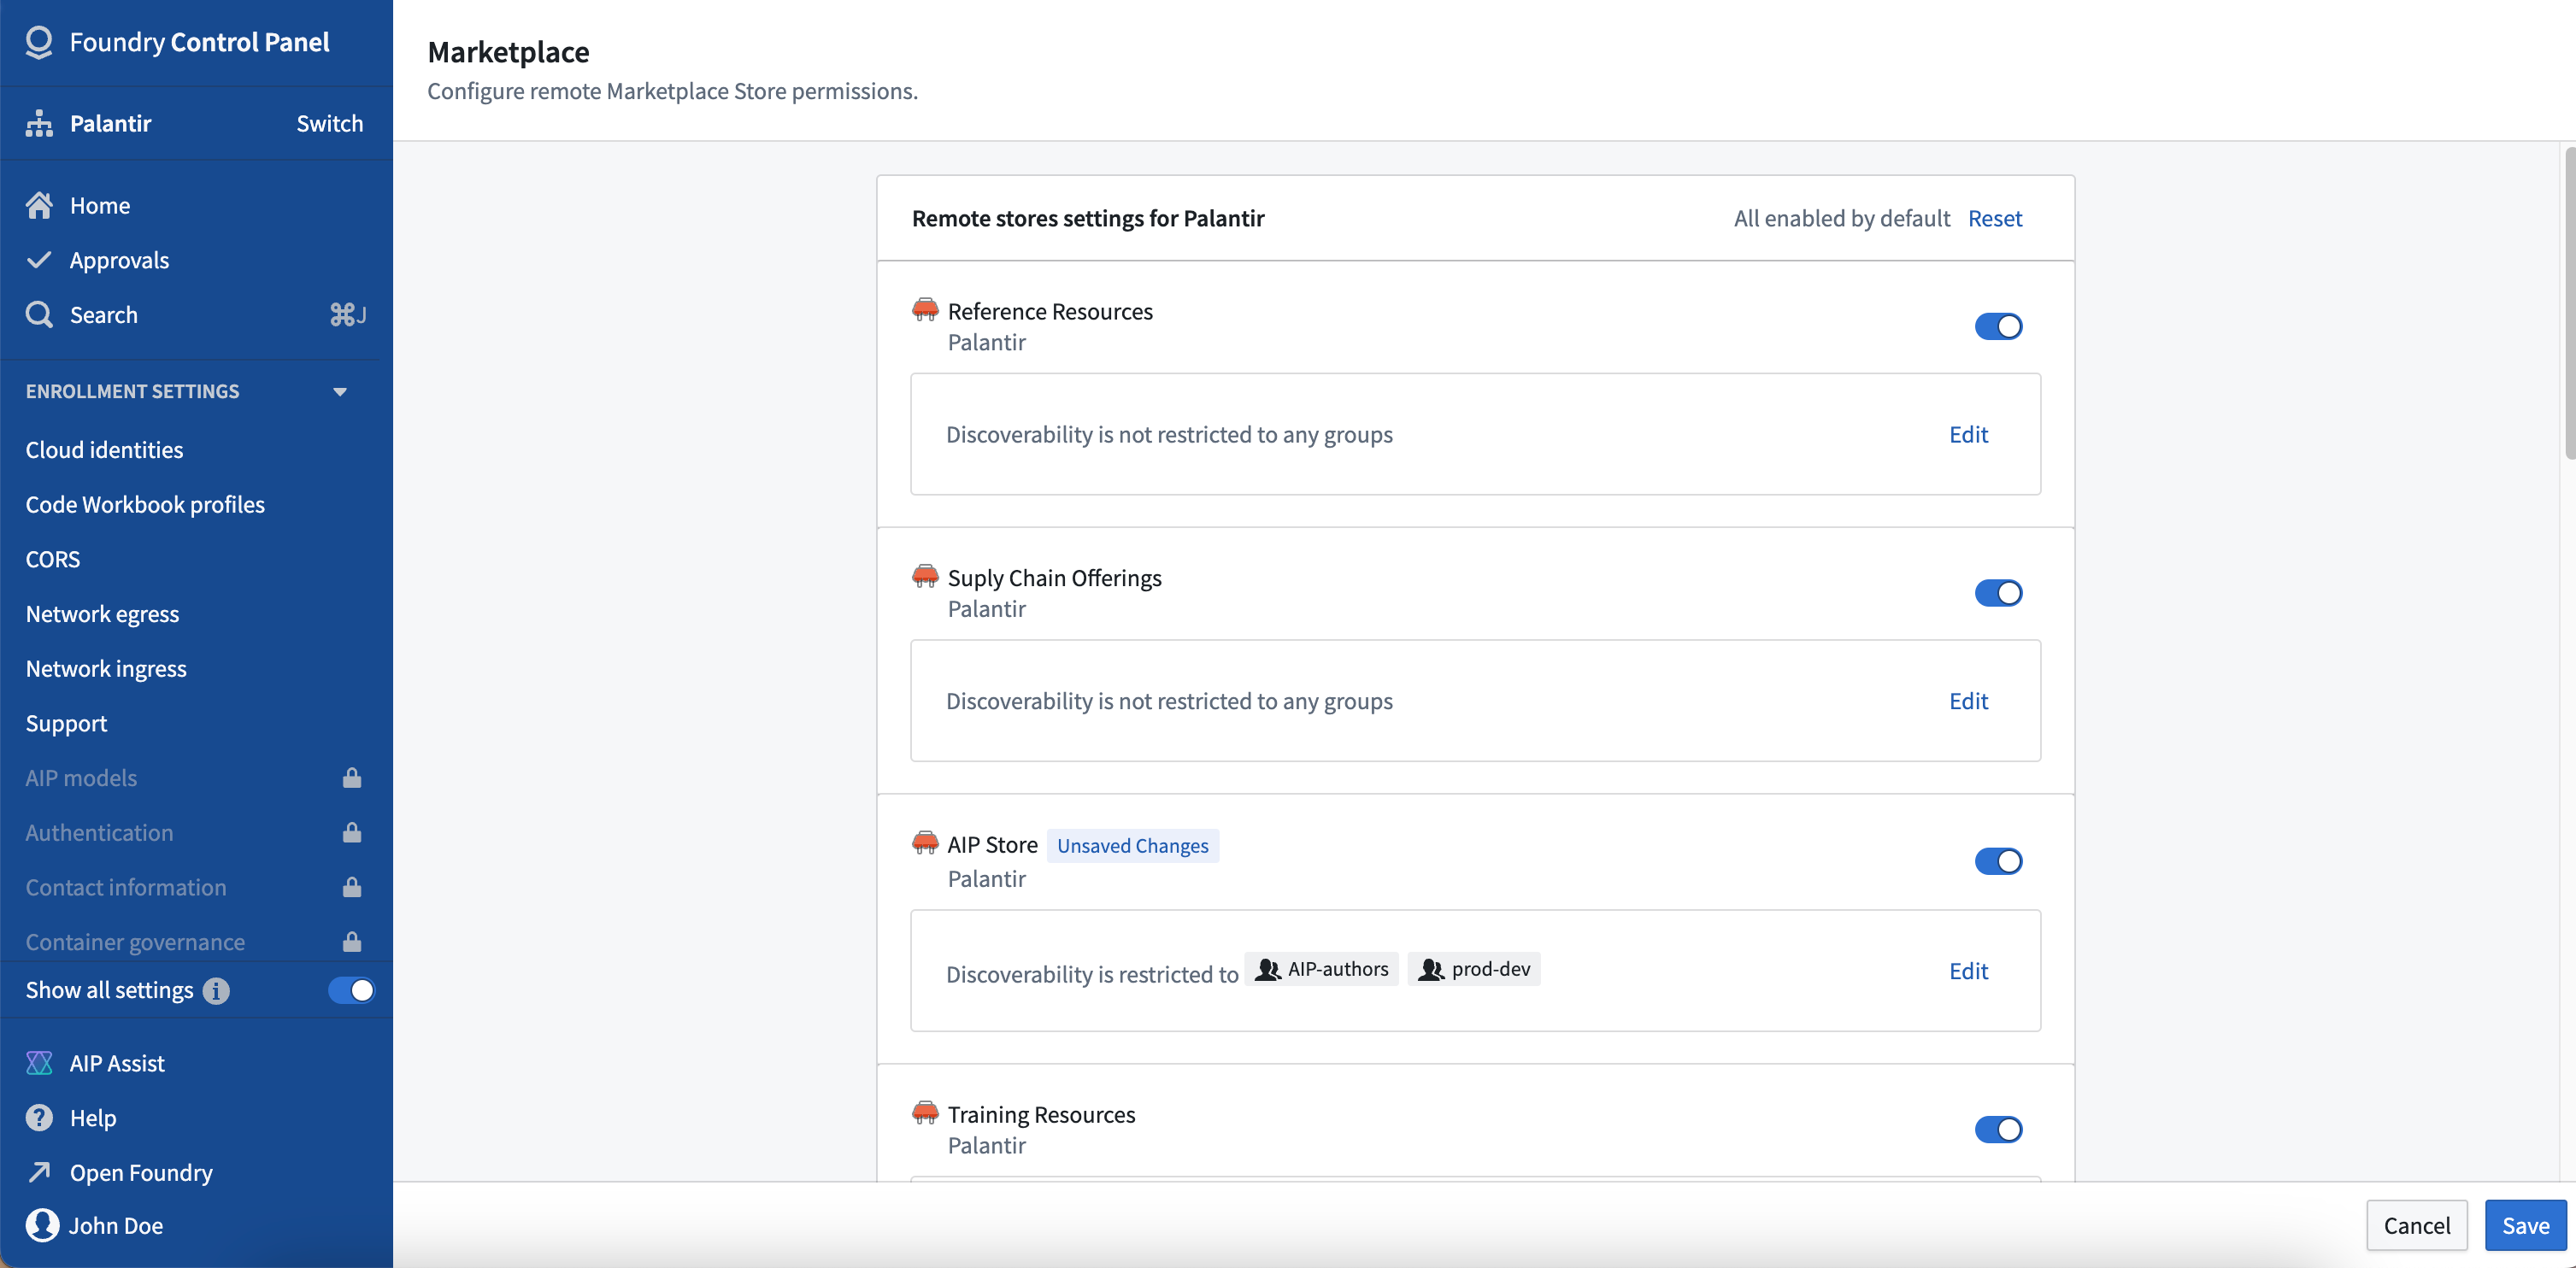
Task: Click lock icon next to AIP models
Action: click(352, 778)
